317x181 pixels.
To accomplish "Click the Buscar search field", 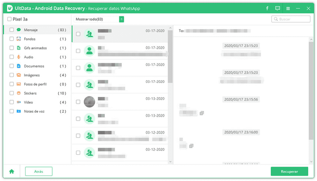I will click(291, 19).
